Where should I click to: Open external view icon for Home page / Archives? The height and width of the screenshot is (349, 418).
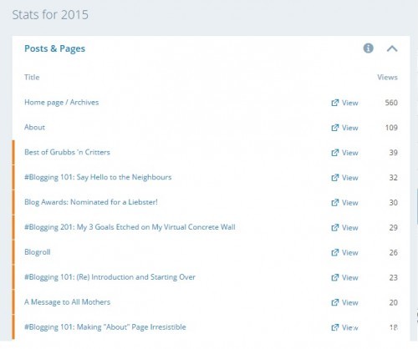(334, 103)
